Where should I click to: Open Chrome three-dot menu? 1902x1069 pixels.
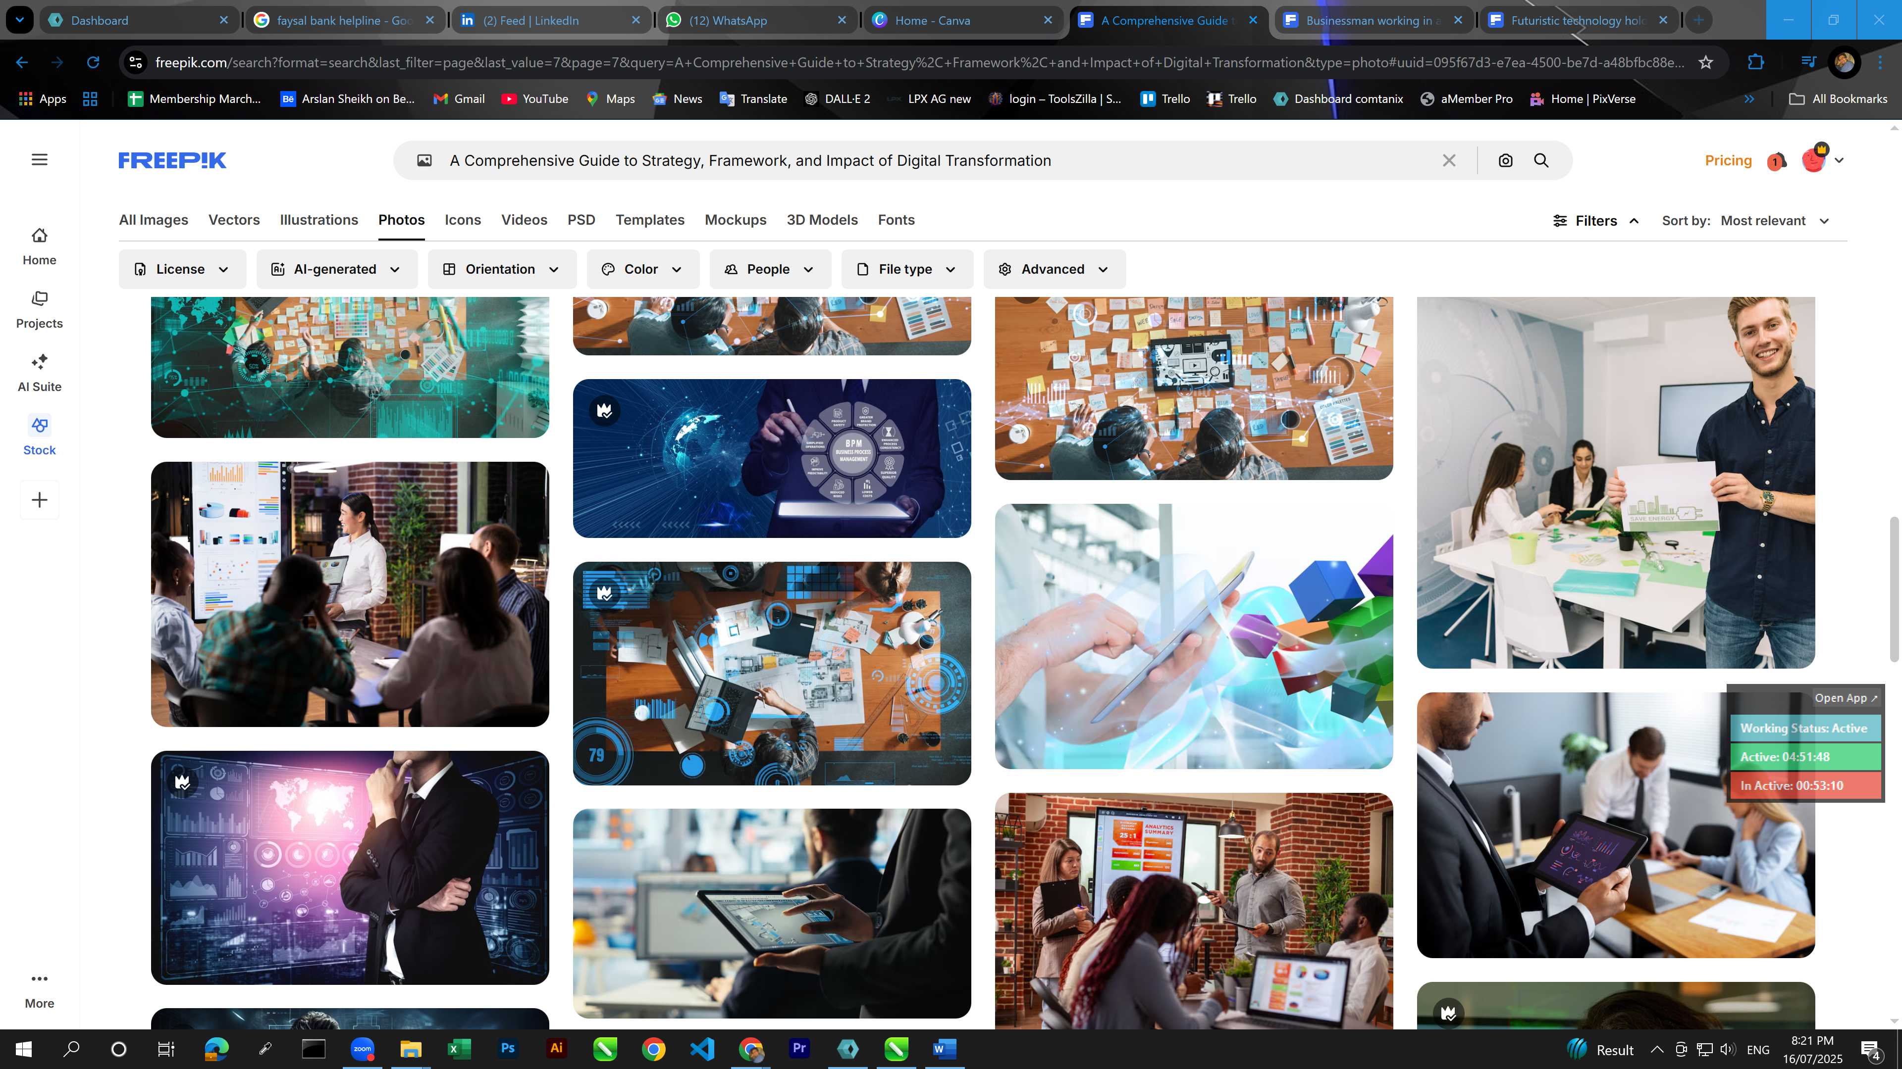coord(1880,63)
